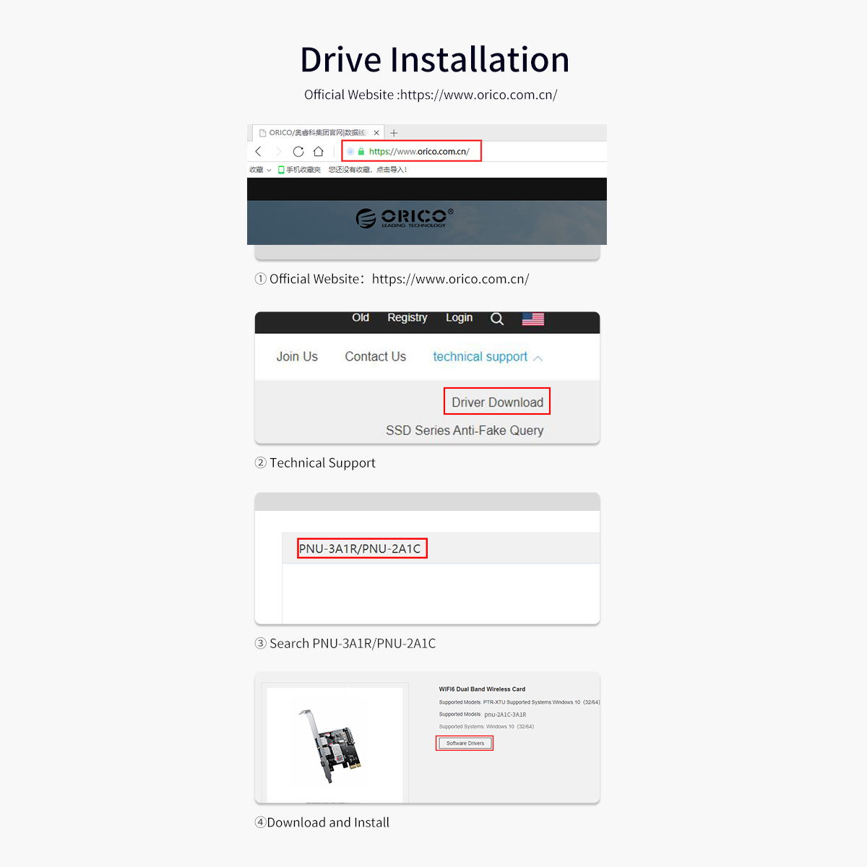Select Driver Download from the submenu
Image resolution: width=867 pixels, height=867 pixels.
coord(497,402)
